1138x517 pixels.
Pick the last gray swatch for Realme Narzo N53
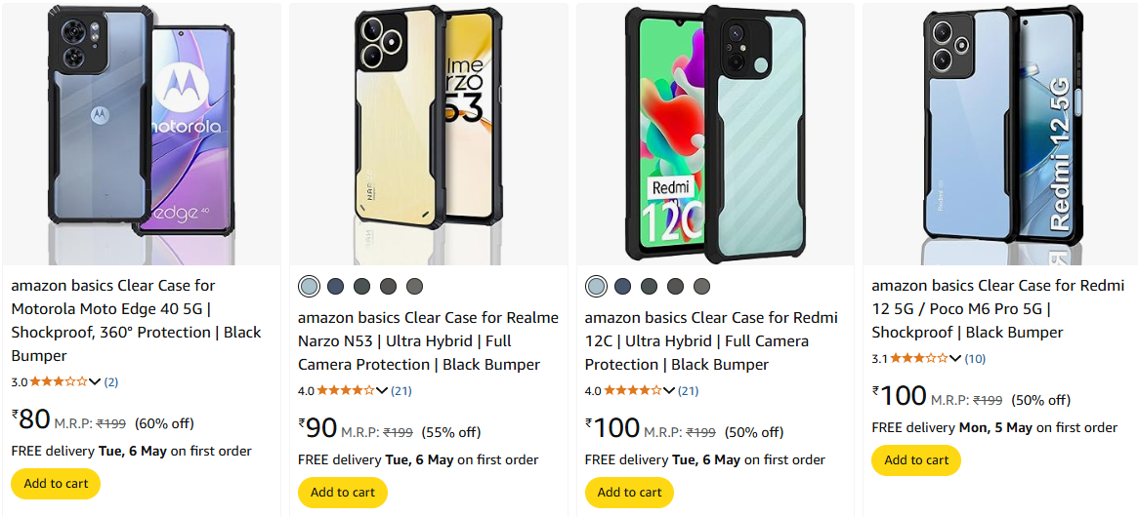pyautogui.click(x=414, y=286)
